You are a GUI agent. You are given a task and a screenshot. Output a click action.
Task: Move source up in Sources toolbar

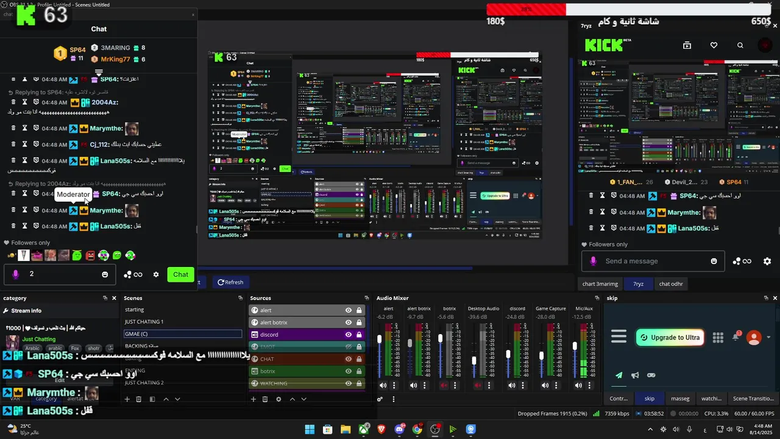click(292, 399)
